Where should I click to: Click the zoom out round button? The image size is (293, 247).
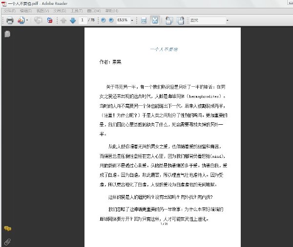103,20
